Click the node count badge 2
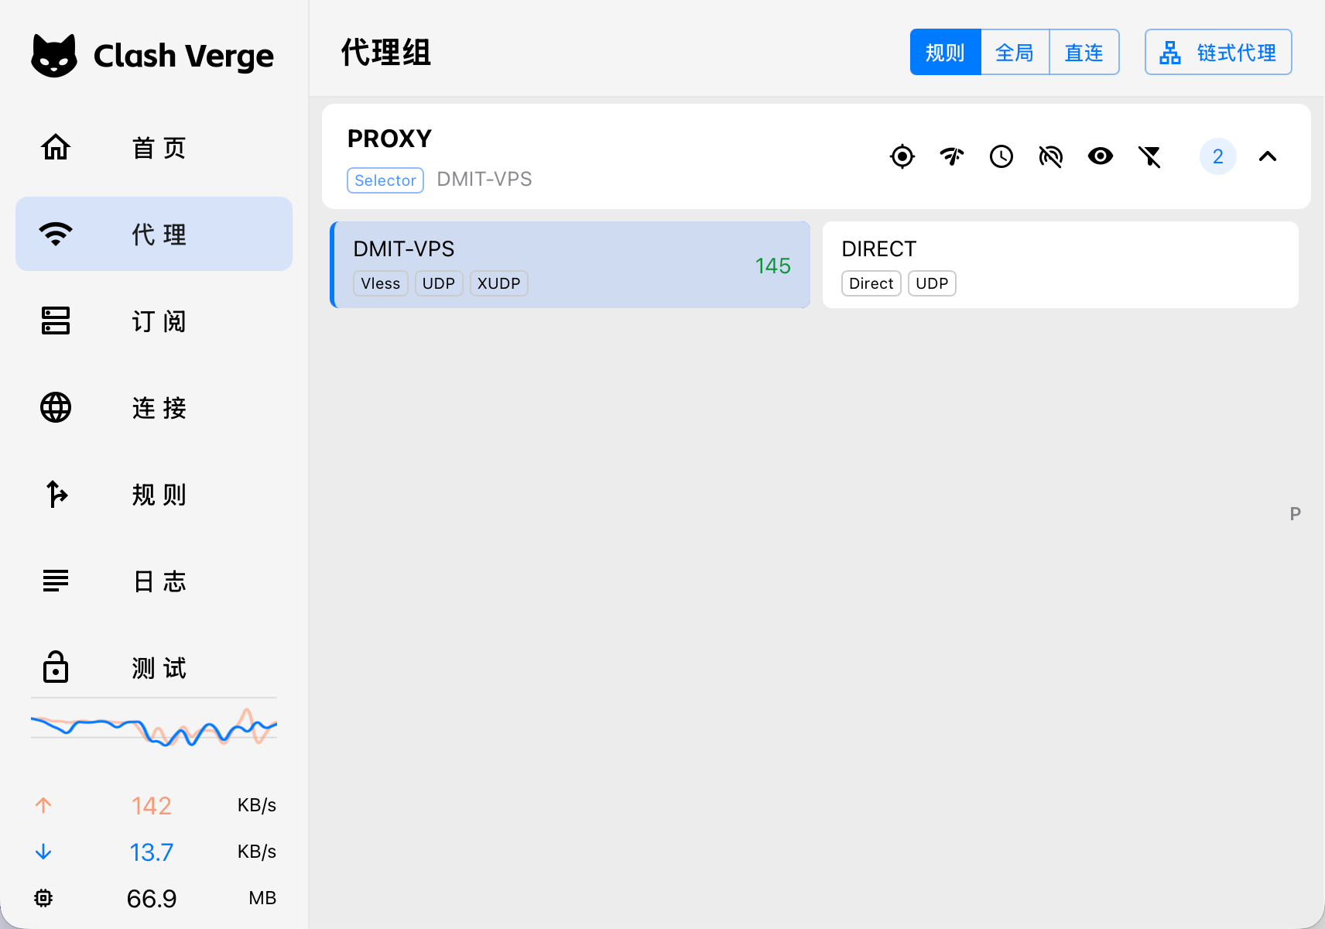The image size is (1325, 929). [1218, 156]
